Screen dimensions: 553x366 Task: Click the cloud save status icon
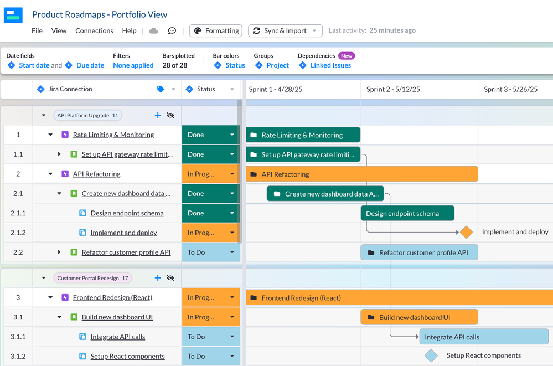(153, 30)
